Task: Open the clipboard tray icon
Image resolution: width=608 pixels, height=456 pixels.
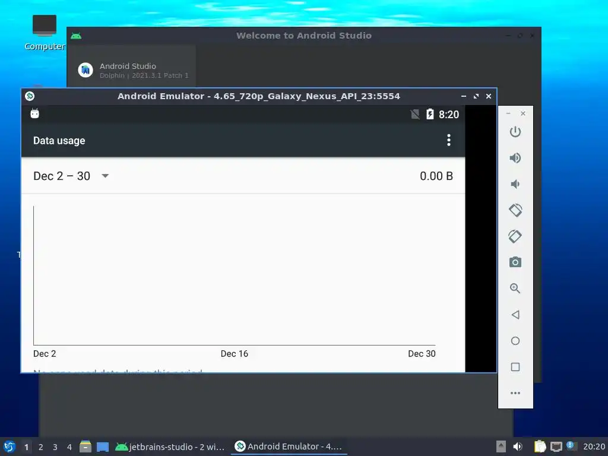Action: coord(540,446)
